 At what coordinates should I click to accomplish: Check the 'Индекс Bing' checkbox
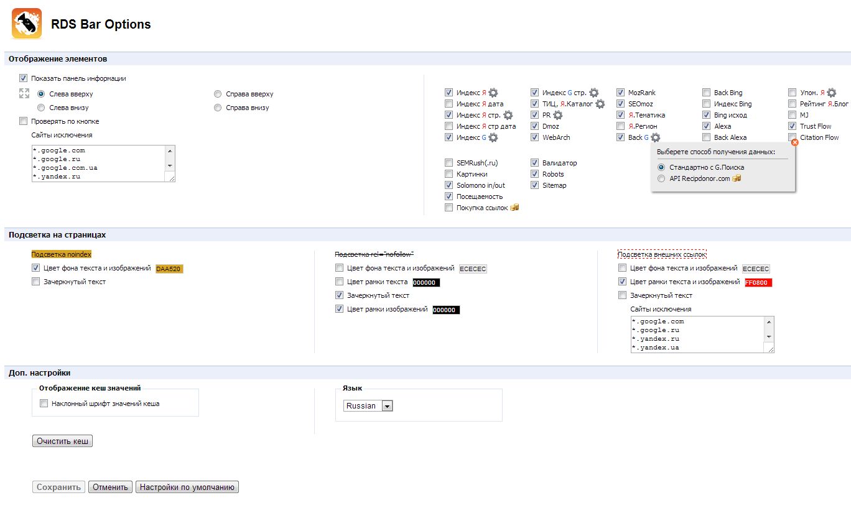click(706, 104)
